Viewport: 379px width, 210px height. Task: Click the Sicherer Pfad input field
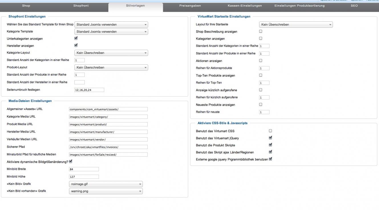(108, 147)
